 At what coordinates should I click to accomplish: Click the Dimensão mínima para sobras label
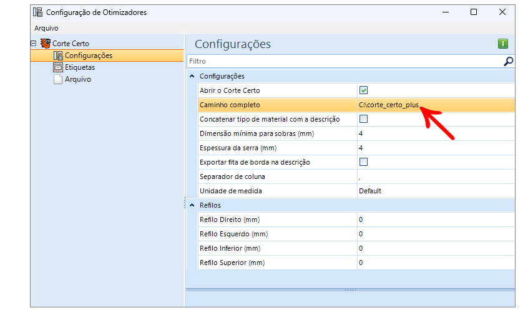click(257, 133)
